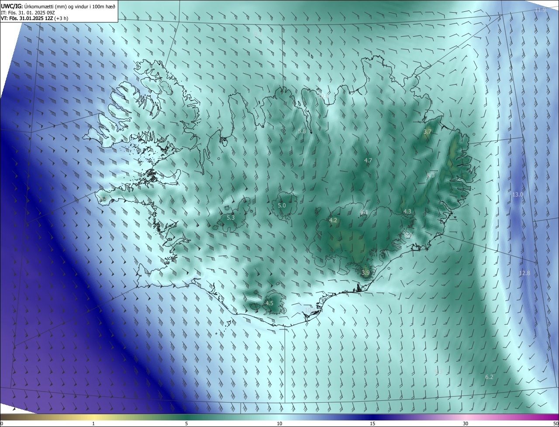This screenshot has height=427, width=559.
Task: Click the 4.3 value on the map
Action: coord(407,211)
